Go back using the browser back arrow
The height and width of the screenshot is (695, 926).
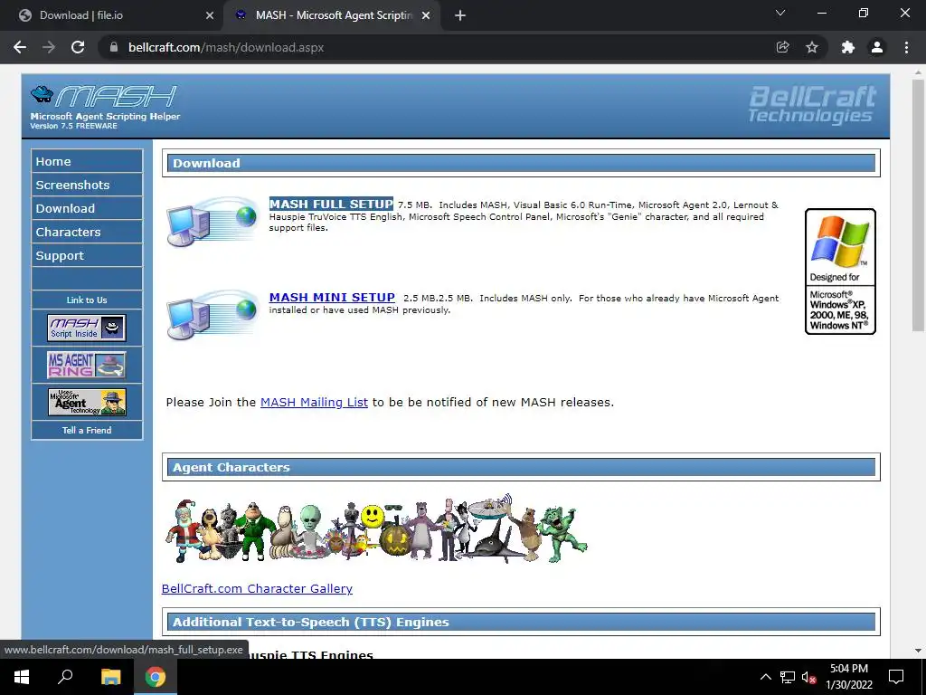pos(20,47)
